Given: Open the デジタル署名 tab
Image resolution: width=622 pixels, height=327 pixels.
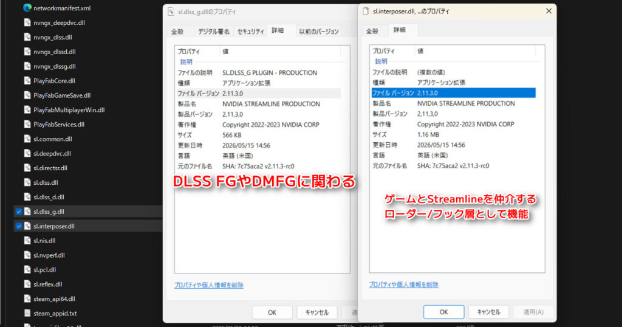Looking at the screenshot, I should pyautogui.click(x=214, y=32).
